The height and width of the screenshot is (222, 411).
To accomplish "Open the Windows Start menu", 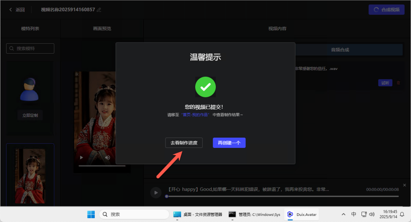I will tap(91, 214).
